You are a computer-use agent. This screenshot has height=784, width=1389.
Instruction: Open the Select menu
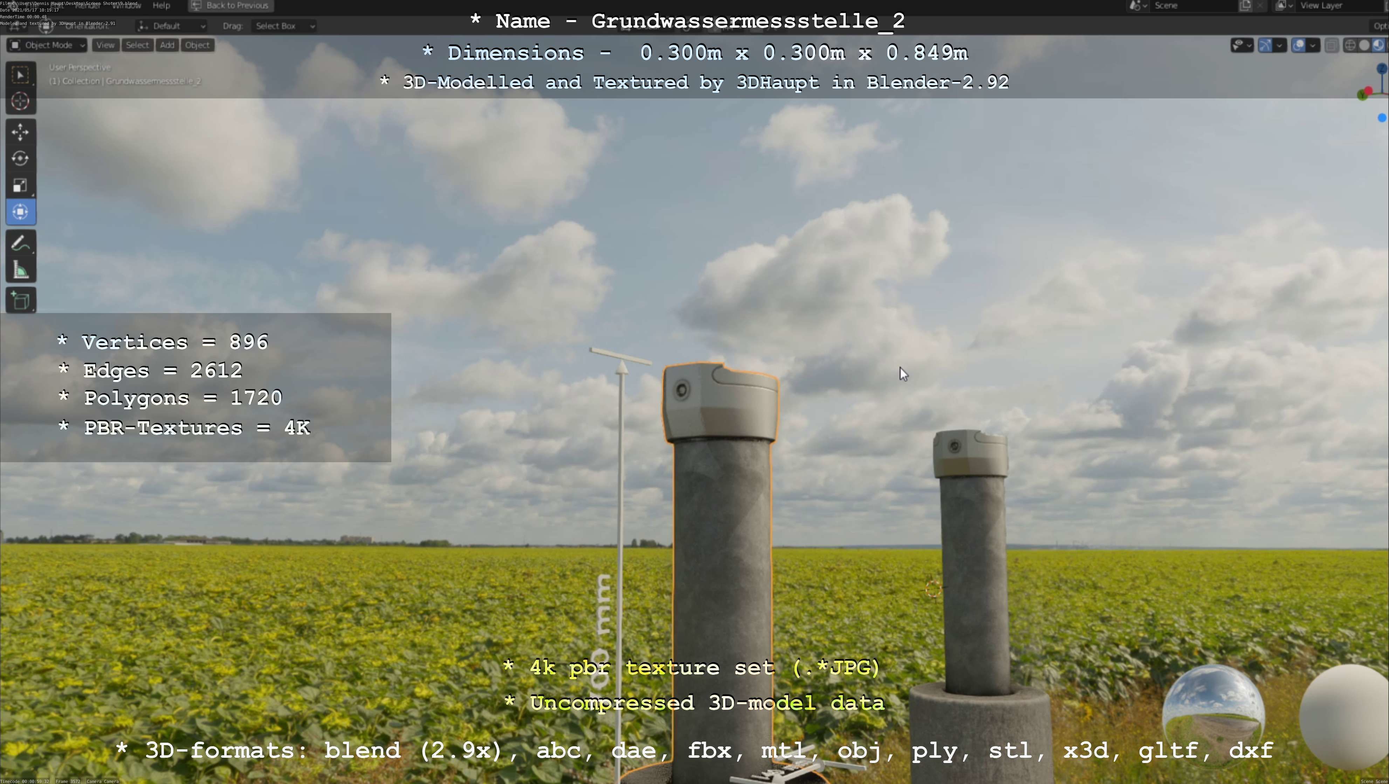[x=137, y=45]
